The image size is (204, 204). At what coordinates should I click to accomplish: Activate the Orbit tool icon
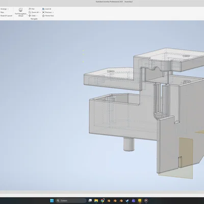tap(30, 16)
